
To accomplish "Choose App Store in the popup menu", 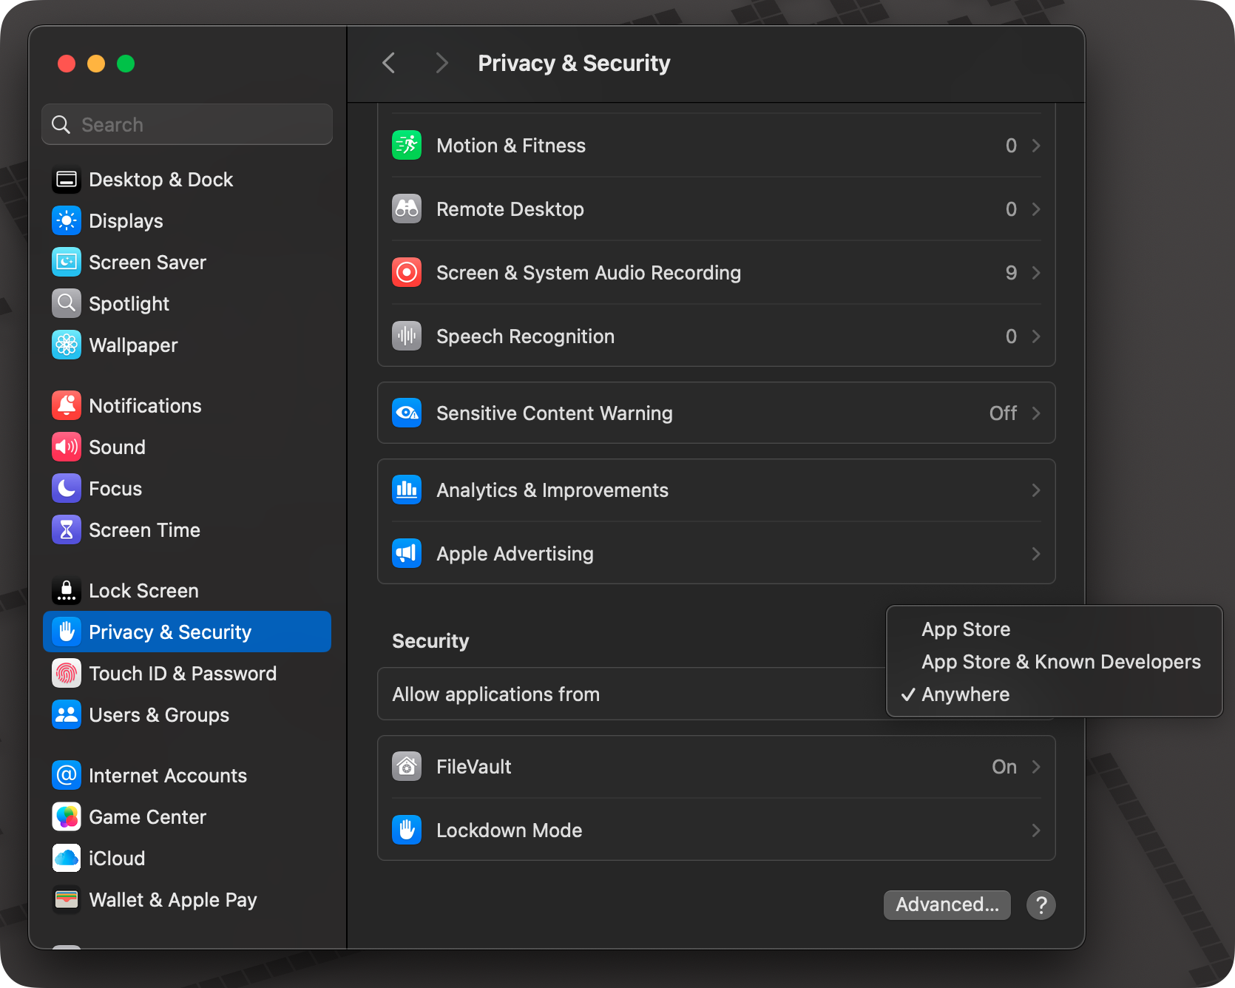I will [965, 629].
